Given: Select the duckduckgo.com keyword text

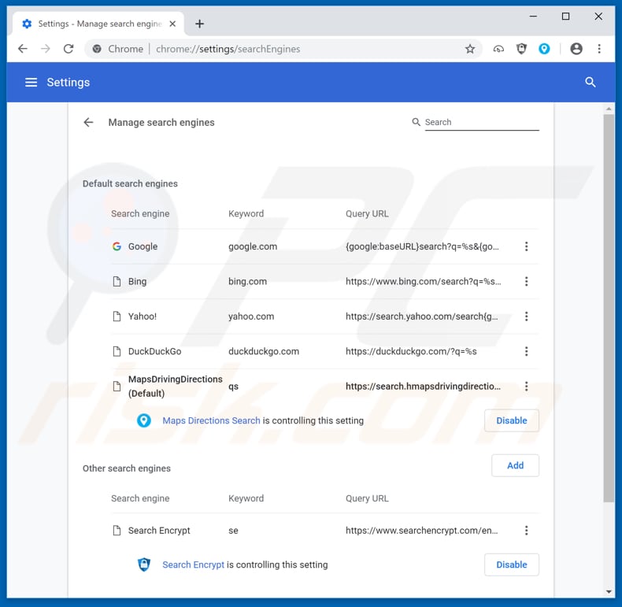Looking at the screenshot, I should click(264, 351).
